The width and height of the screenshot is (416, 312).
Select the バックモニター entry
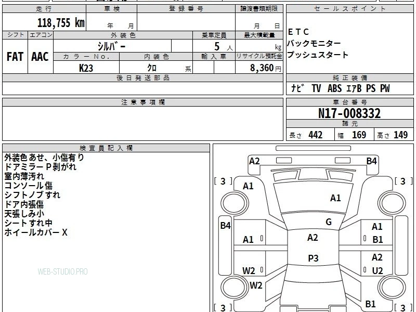pos(314,43)
